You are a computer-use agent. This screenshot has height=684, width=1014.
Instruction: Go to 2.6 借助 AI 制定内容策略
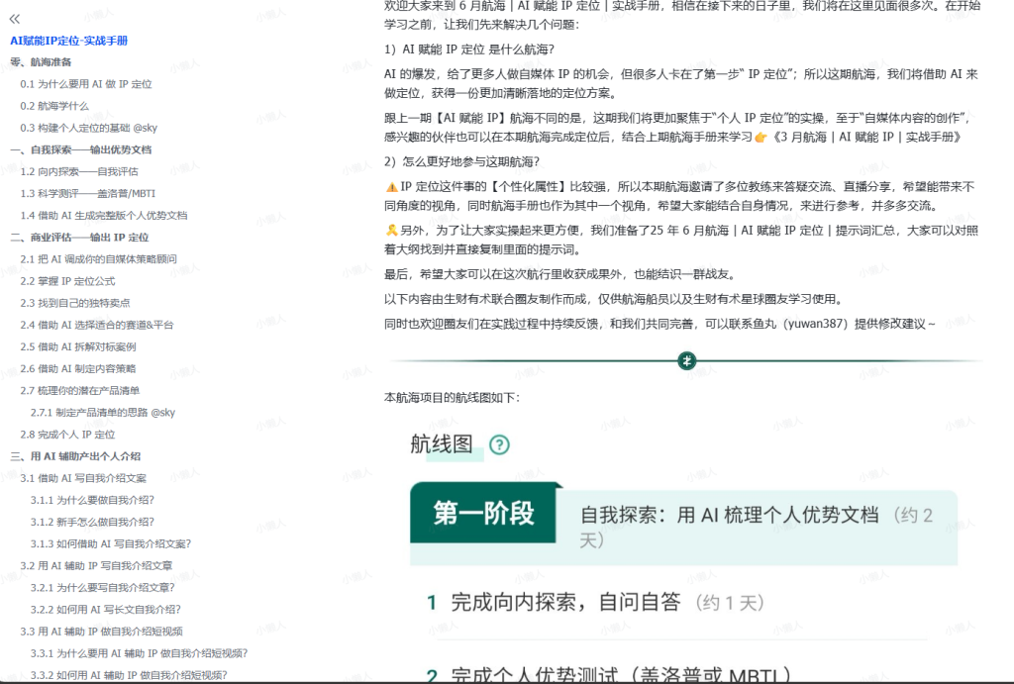(77, 369)
